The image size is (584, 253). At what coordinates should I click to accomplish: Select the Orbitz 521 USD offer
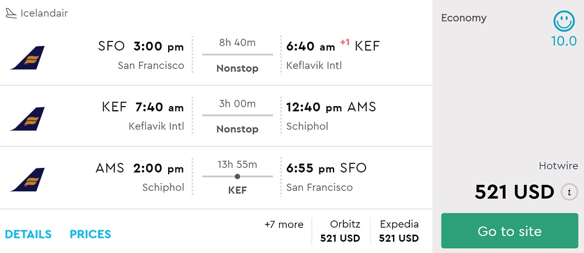click(x=340, y=231)
